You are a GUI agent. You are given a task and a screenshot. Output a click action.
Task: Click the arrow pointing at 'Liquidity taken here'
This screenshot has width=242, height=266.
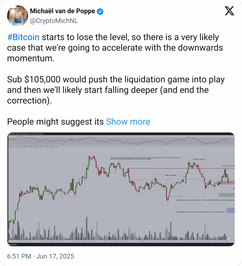pos(190,159)
